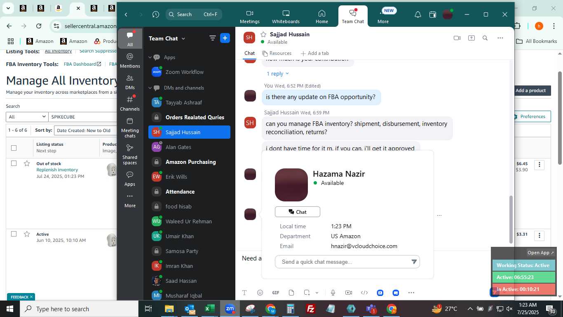Open Attendance channel

click(189, 192)
